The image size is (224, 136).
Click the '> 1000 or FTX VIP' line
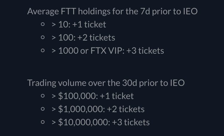tap(108, 51)
